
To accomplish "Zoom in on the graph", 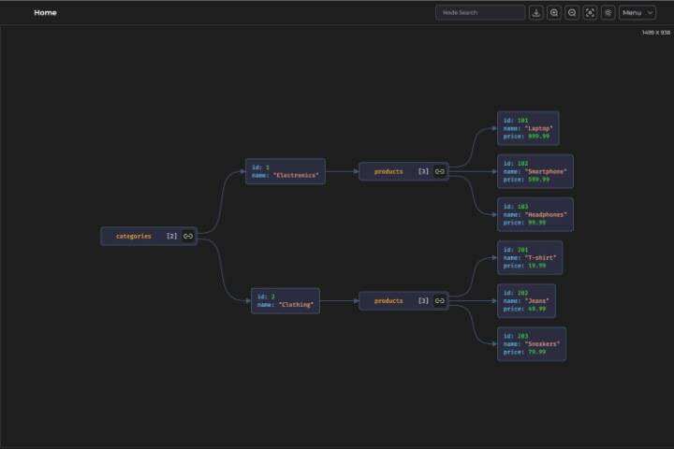I will (x=554, y=13).
